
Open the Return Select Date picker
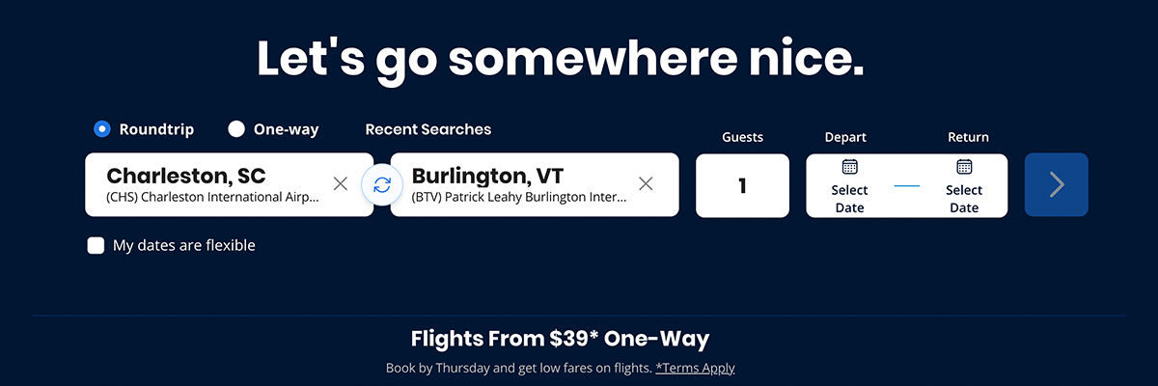963,199
